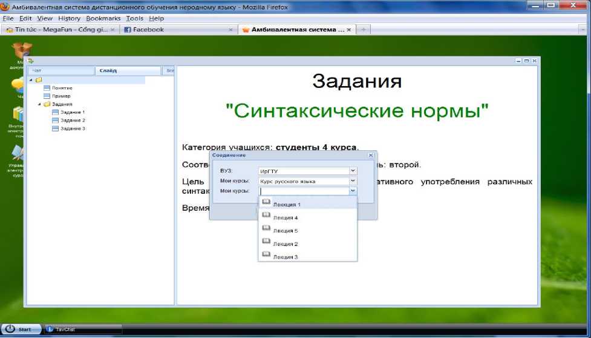The width and height of the screenshot is (591, 338).
Task: Select the Слайд panel tab
Action: (x=128, y=70)
